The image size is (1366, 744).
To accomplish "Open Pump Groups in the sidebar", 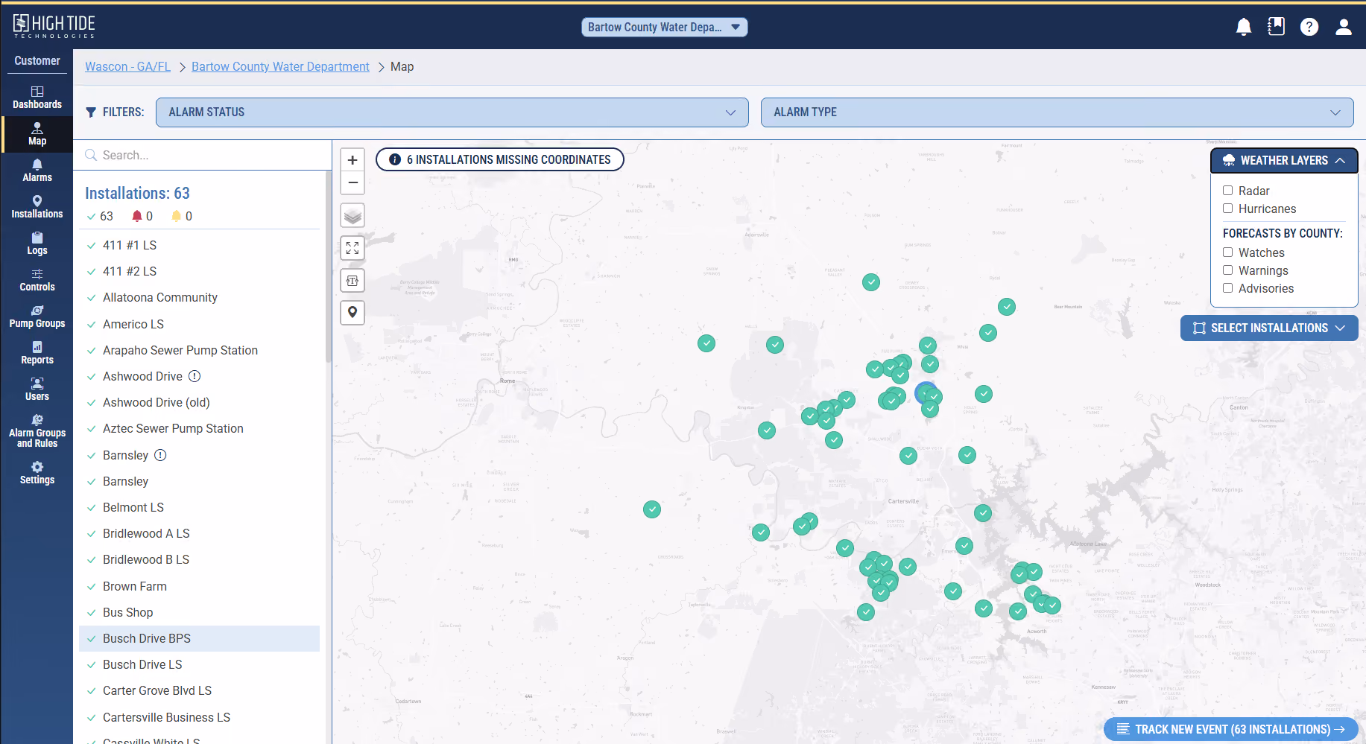I will (x=37, y=317).
